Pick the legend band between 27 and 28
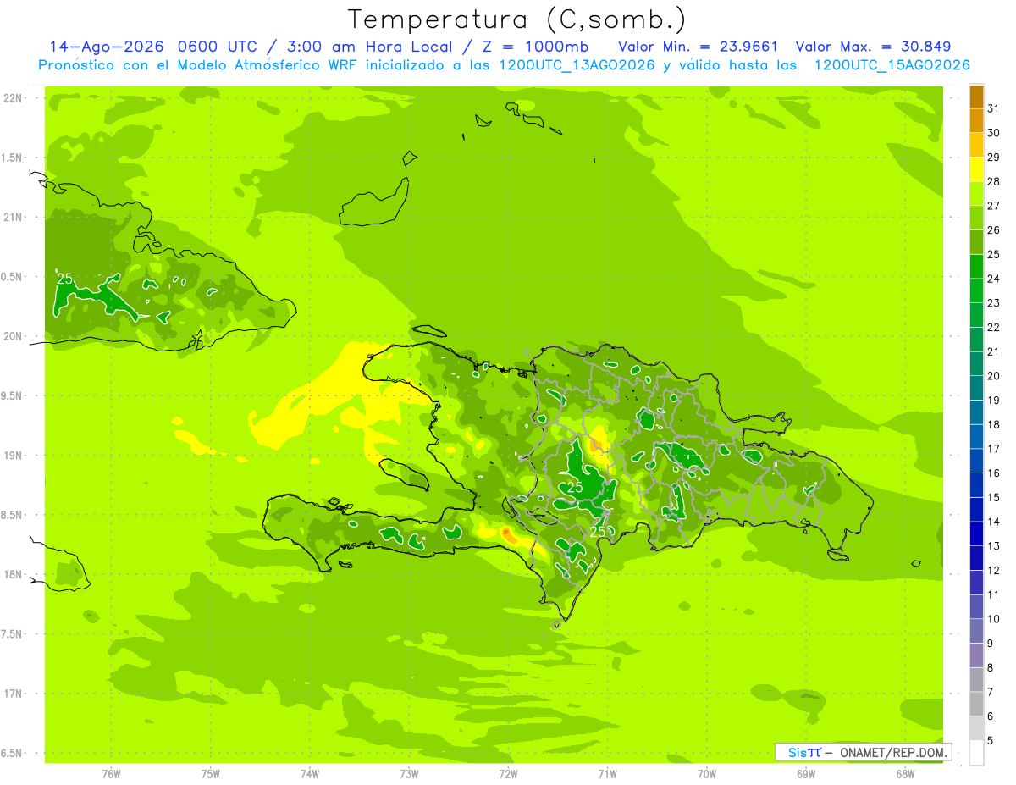Image resolution: width=1016 pixels, height=785 pixels. point(976,194)
